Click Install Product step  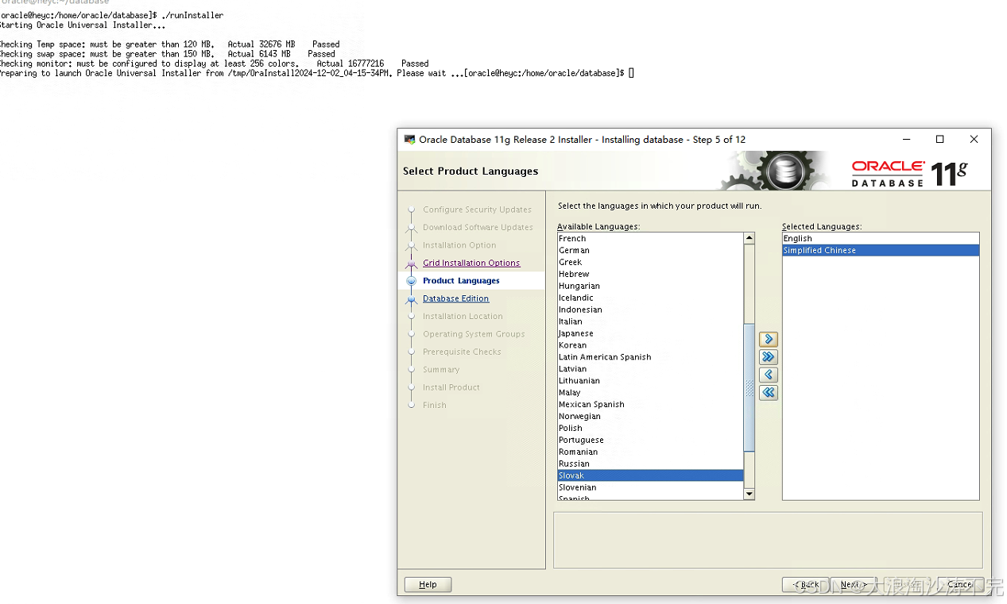tap(451, 387)
